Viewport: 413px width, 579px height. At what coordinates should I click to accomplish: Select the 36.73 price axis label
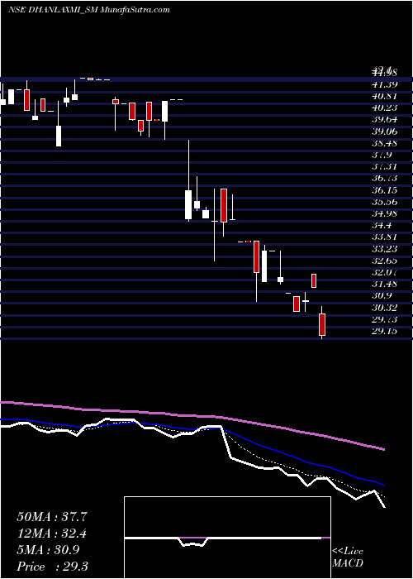pyautogui.click(x=386, y=179)
